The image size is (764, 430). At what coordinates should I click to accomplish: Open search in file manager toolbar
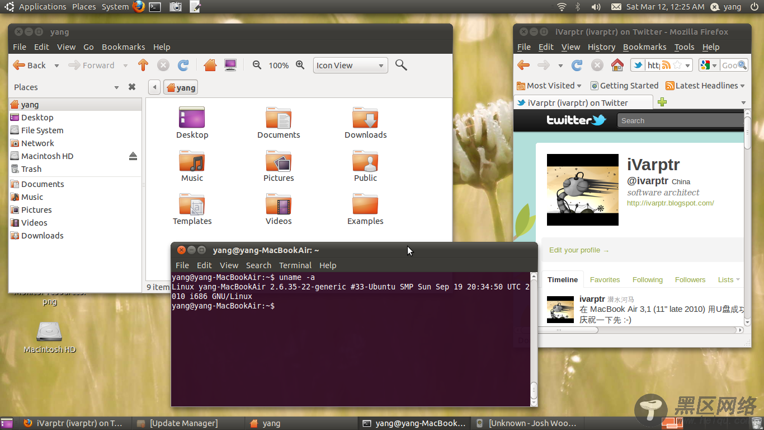point(401,65)
